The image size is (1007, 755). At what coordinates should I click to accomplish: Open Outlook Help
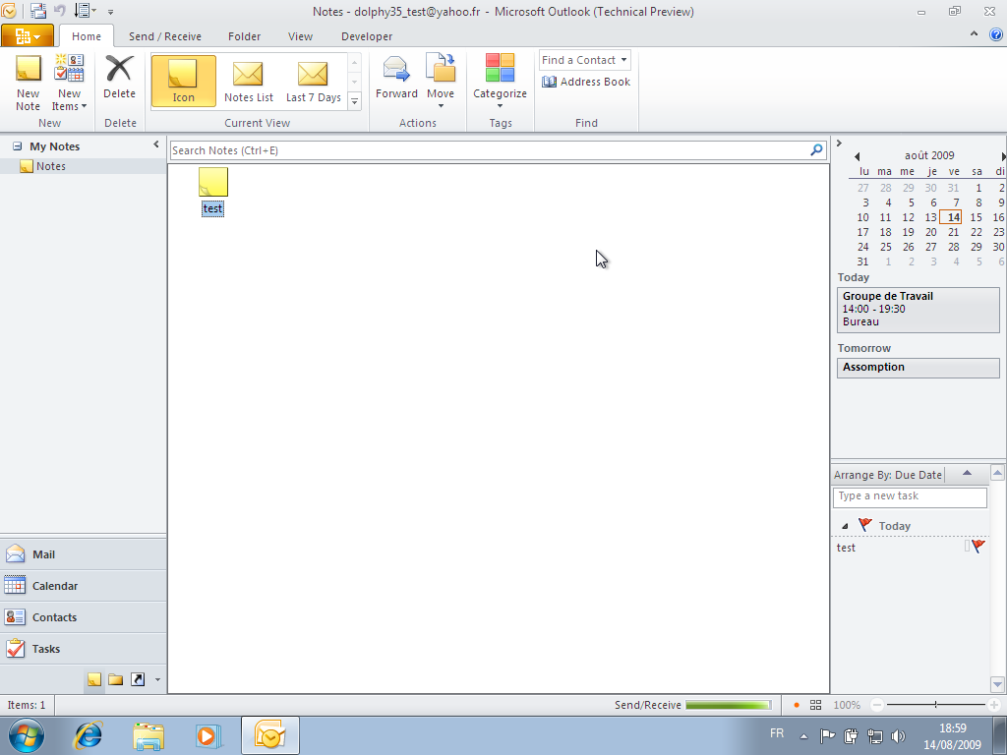pos(997,34)
